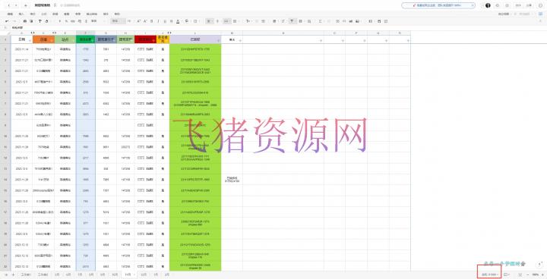Apply percent number format icon
Image resolution: width=547 pixels, height=279 pixels.
[x=66, y=21]
